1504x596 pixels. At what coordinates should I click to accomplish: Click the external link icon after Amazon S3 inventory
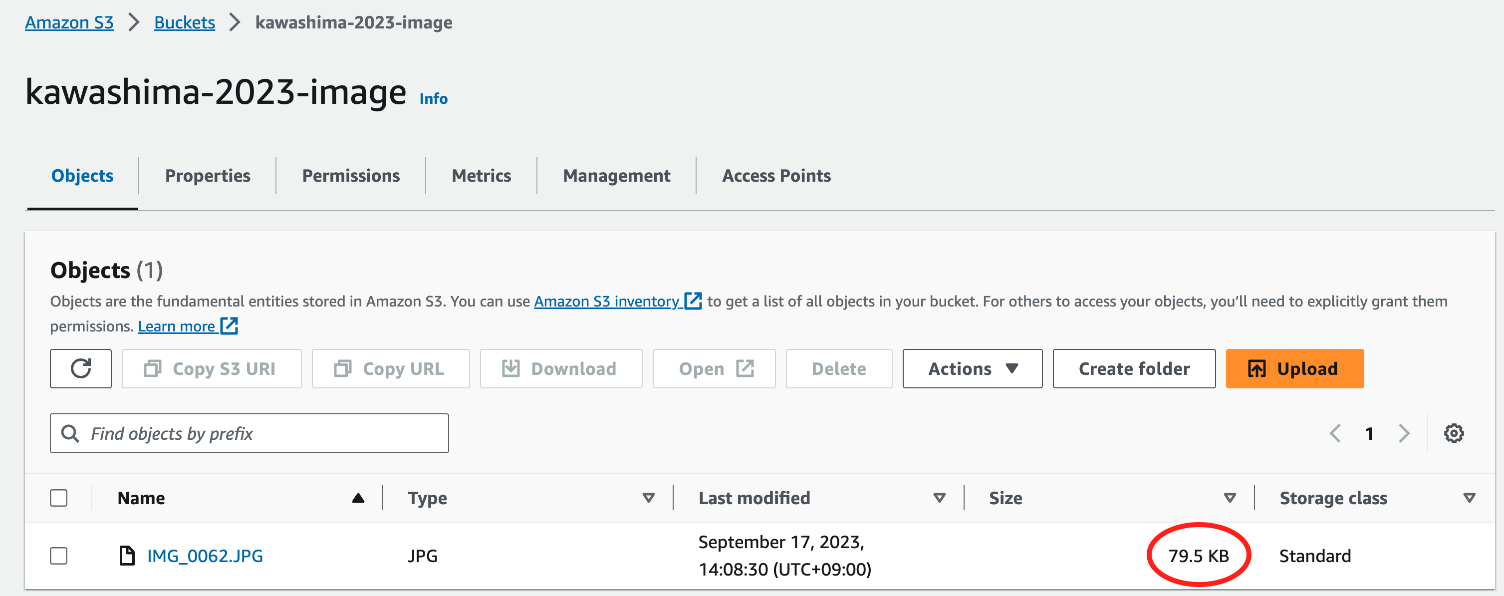(x=693, y=301)
